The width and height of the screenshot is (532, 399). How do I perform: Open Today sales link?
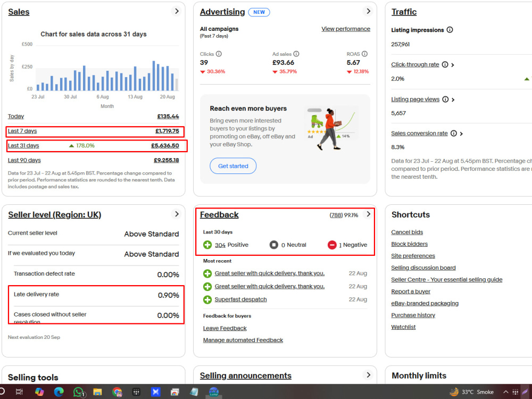coord(16,117)
